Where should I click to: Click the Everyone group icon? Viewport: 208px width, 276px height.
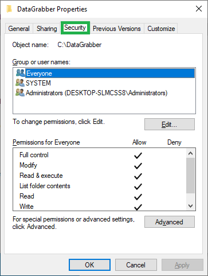click(x=20, y=73)
